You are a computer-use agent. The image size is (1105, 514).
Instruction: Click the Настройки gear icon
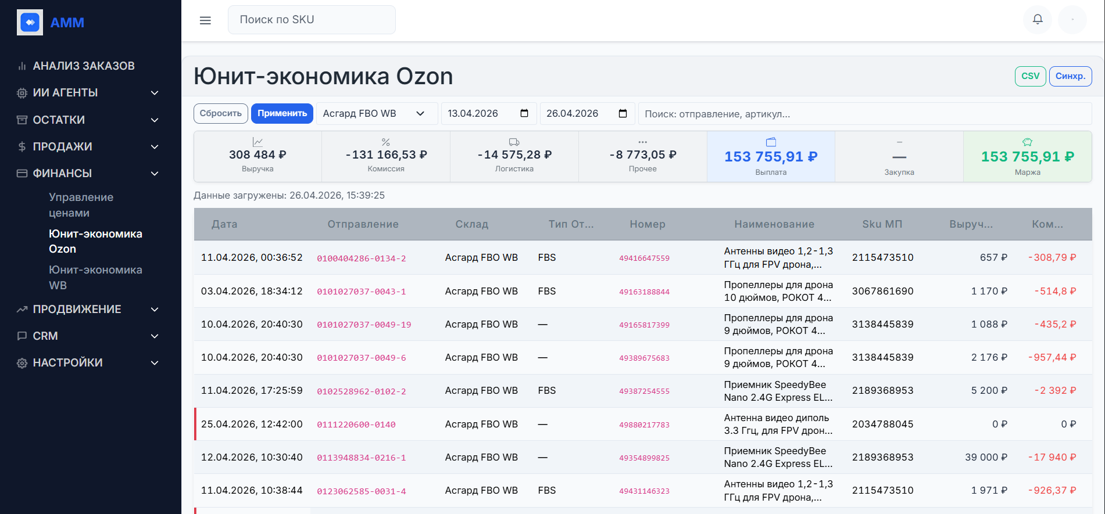click(22, 363)
